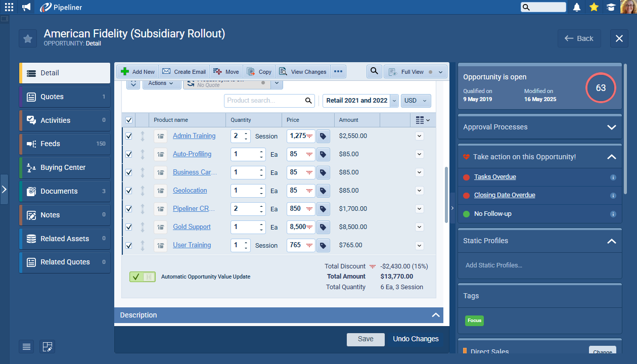
Task: Open the notifications bell
Action: coord(576,7)
